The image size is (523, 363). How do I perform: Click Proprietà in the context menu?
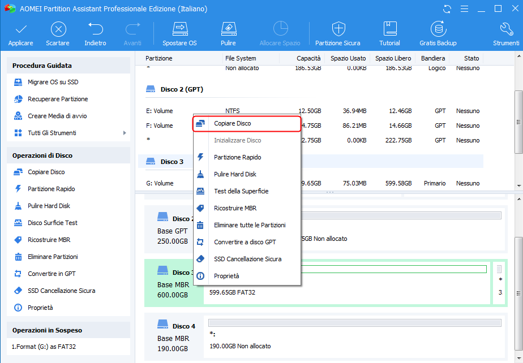(226, 276)
